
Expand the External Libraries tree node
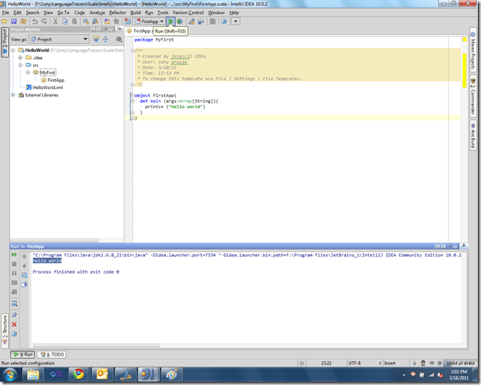[14, 95]
